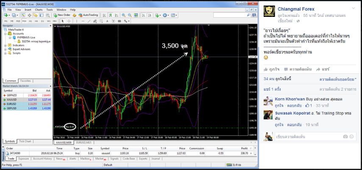The height and width of the screenshot is (170, 362).
Task: Open the Tools menu
Action: coord(50,10)
